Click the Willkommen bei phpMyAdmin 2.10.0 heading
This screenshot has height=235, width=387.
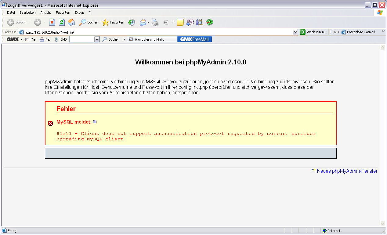click(x=191, y=62)
